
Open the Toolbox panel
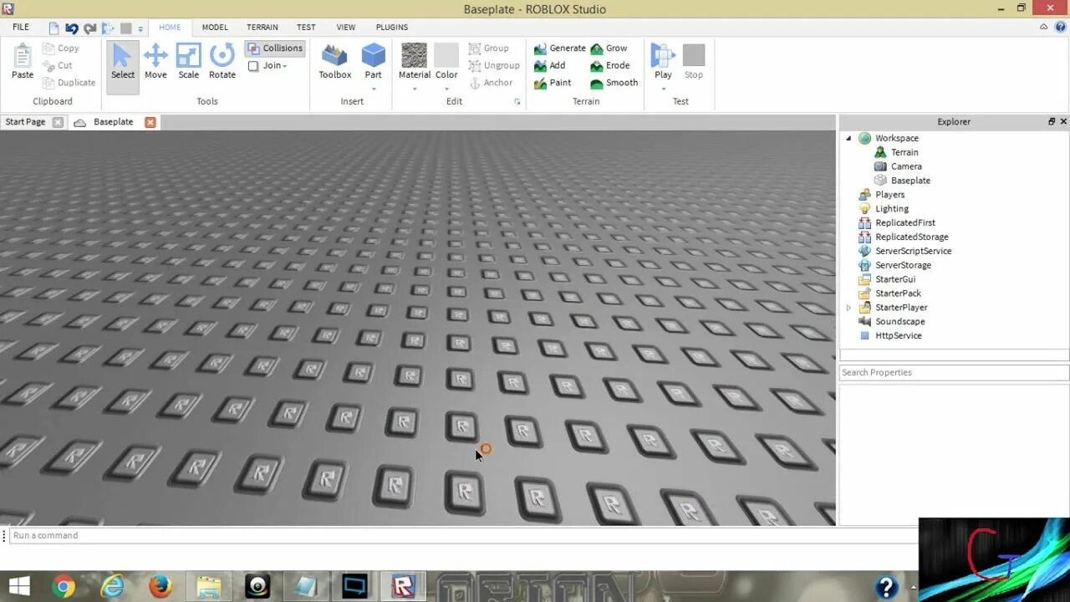coord(334,62)
